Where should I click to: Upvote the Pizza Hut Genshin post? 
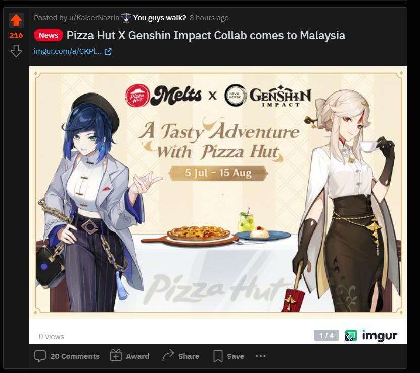[16, 20]
